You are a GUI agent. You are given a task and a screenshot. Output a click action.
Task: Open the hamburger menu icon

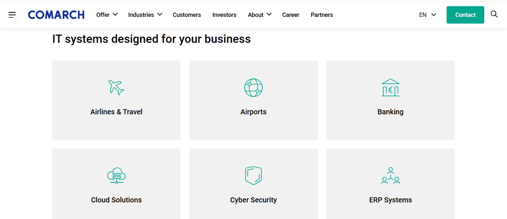pos(12,15)
